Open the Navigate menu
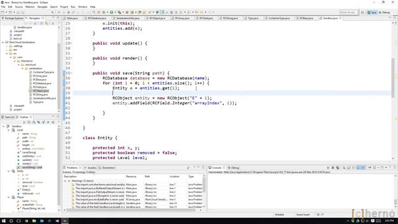398x224 pixels. (42, 7)
